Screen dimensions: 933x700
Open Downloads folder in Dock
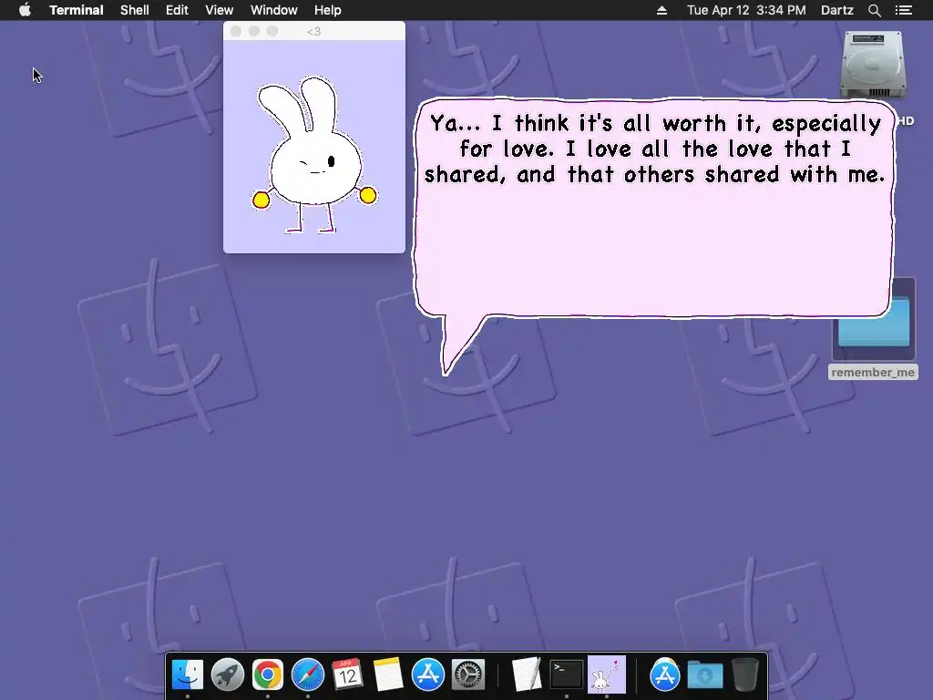(x=705, y=674)
